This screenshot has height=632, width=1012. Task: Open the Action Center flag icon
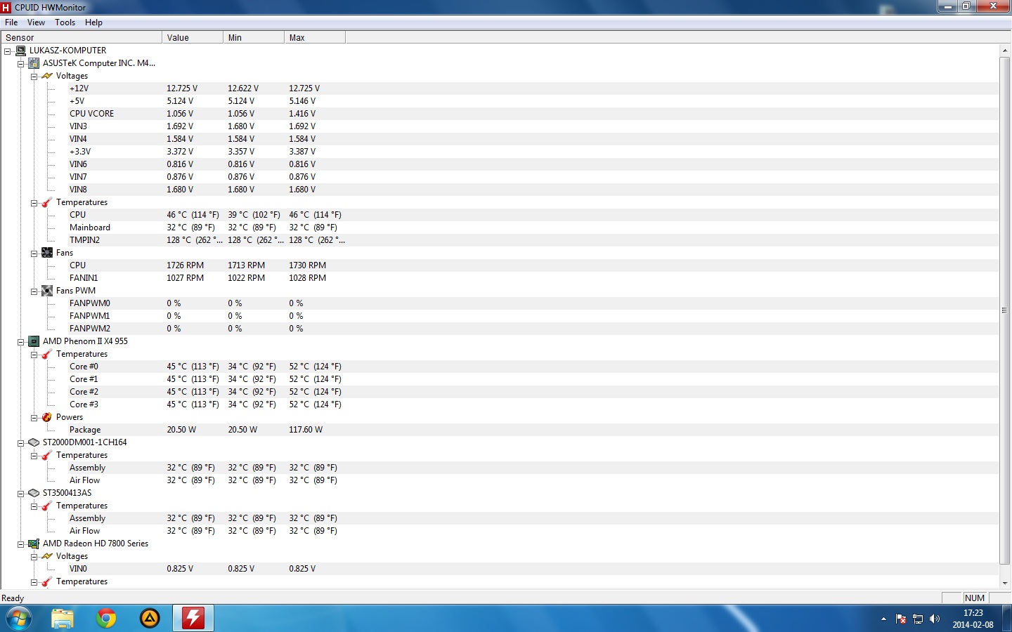pyautogui.click(x=901, y=619)
